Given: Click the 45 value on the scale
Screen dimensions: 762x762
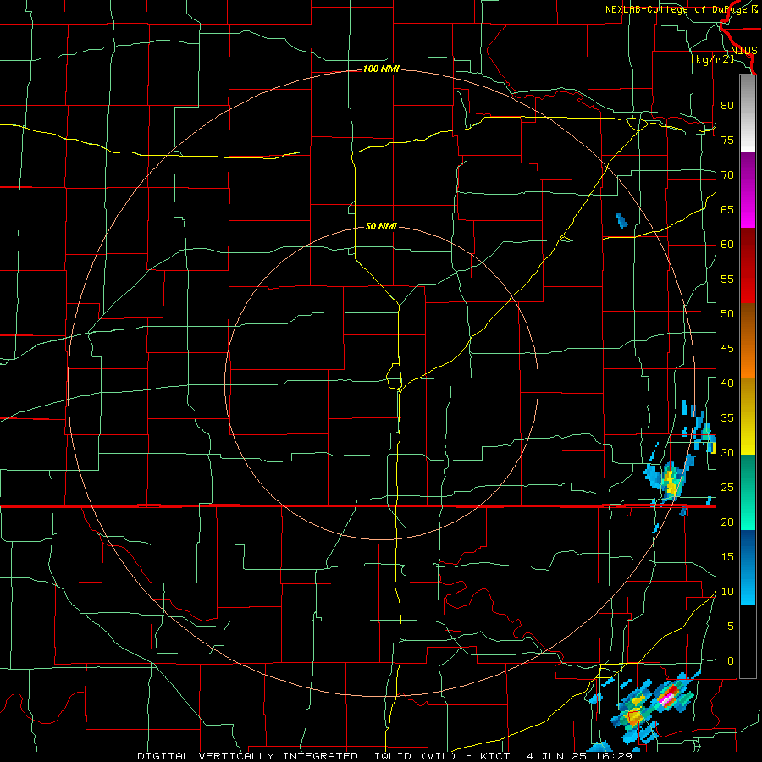Looking at the screenshot, I should 727,349.
